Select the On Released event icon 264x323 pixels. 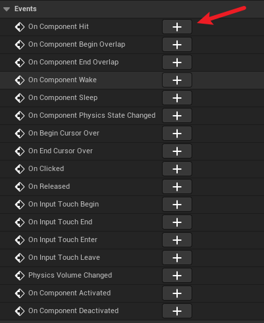pyautogui.click(x=20, y=187)
